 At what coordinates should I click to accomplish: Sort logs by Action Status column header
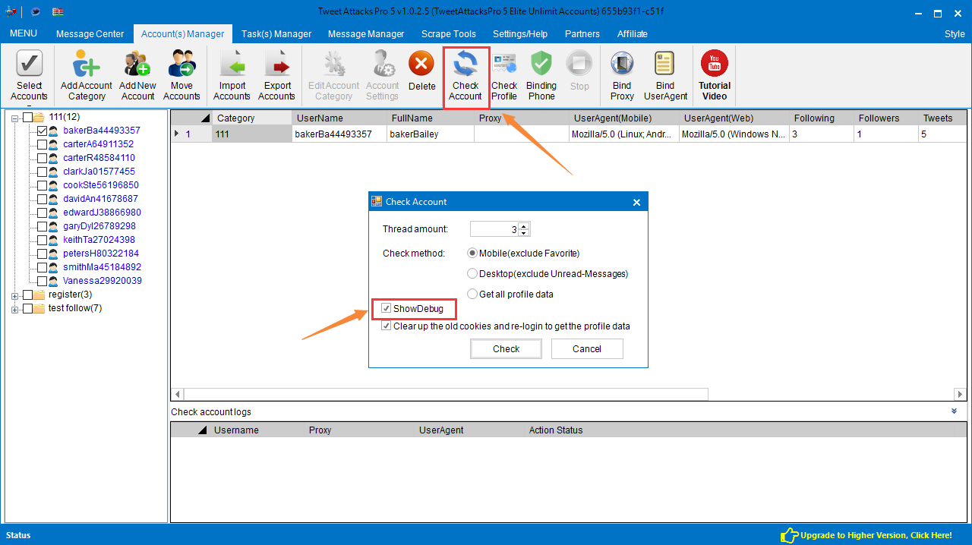coord(556,430)
